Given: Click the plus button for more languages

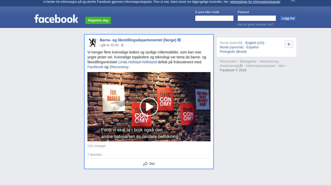Looking at the screenshot, I should 289,44.
